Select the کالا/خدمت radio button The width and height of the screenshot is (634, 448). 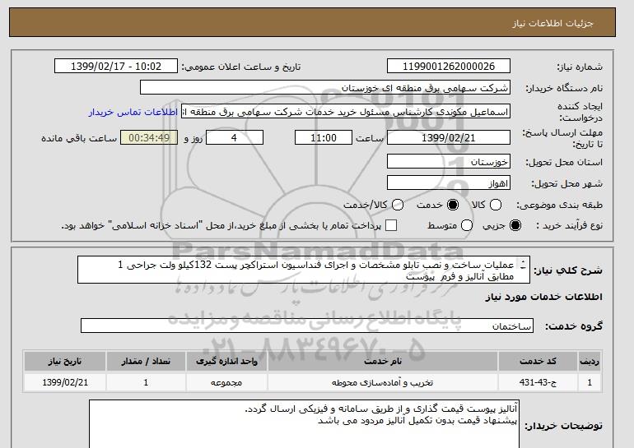[398, 205]
